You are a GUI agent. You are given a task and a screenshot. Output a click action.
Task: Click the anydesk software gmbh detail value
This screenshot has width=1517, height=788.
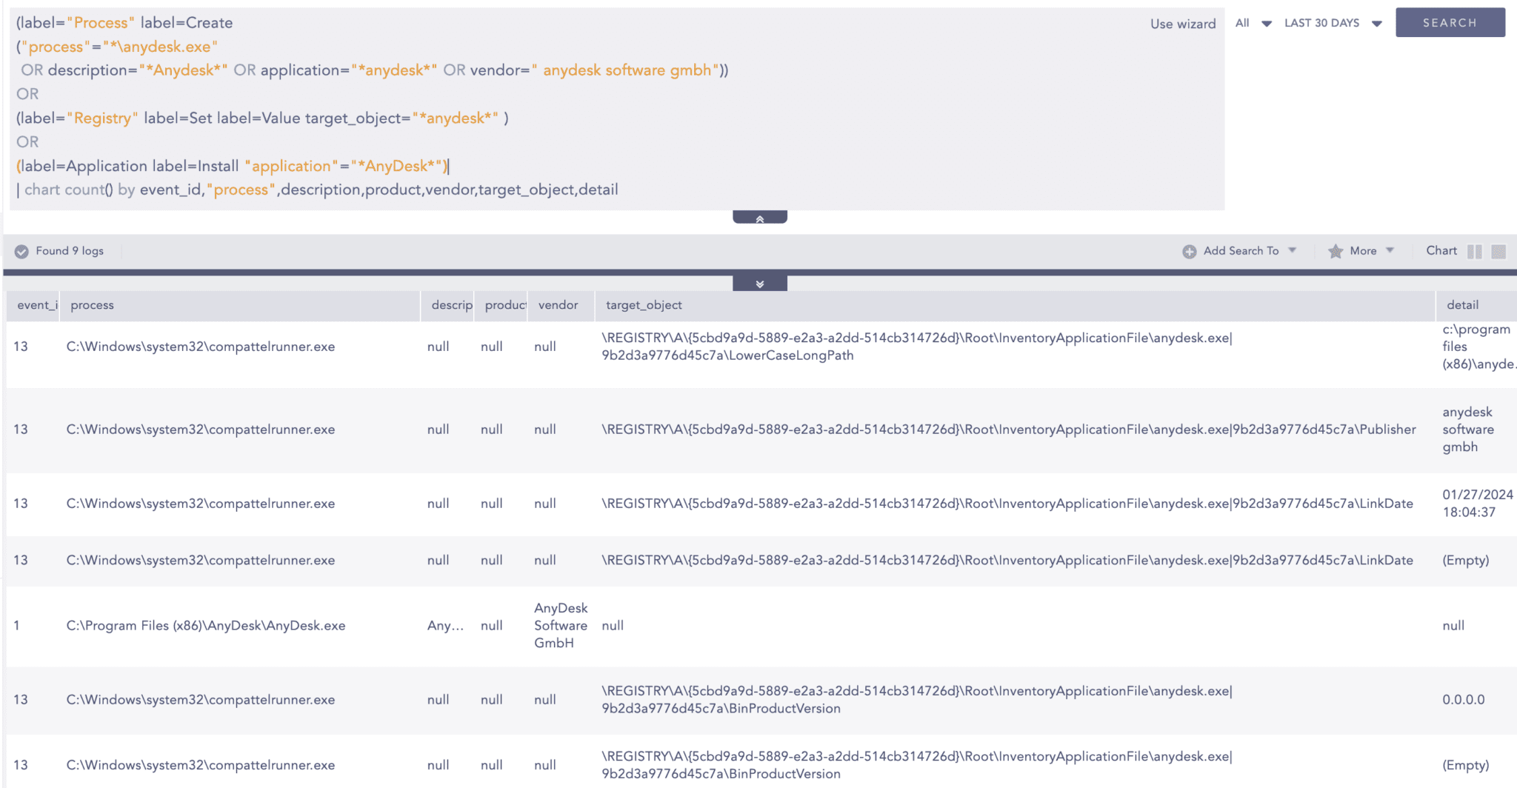(1467, 430)
